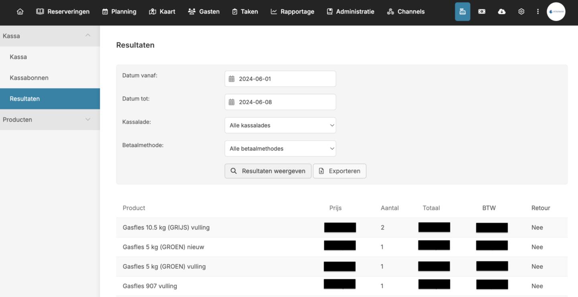This screenshot has width=578, height=297.
Task: Click the Datum tot date field
Action: click(x=285, y=102)
